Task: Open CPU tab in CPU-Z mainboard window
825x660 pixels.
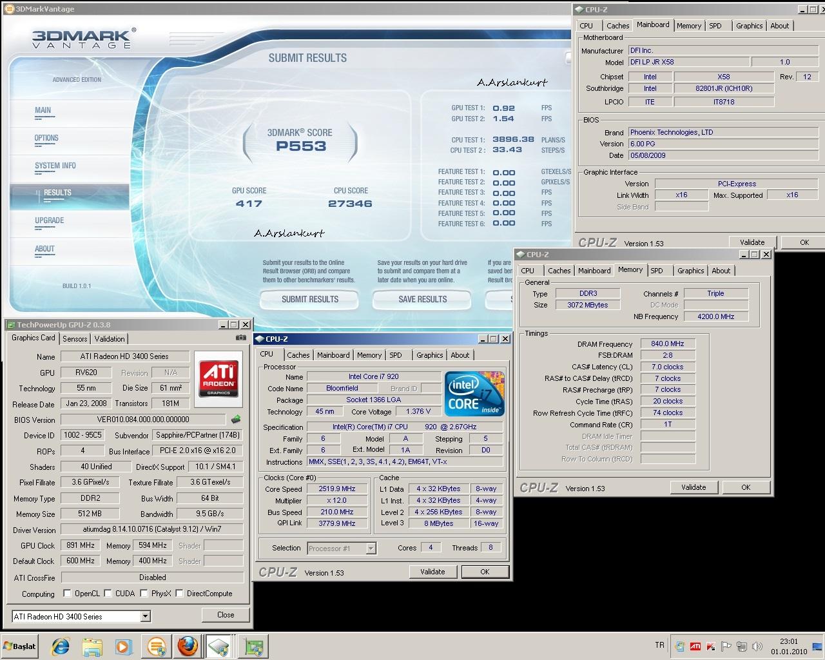Action: coord(586,26)
